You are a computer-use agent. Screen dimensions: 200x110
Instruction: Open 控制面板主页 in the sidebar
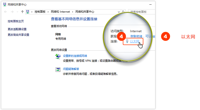[16, 21]
